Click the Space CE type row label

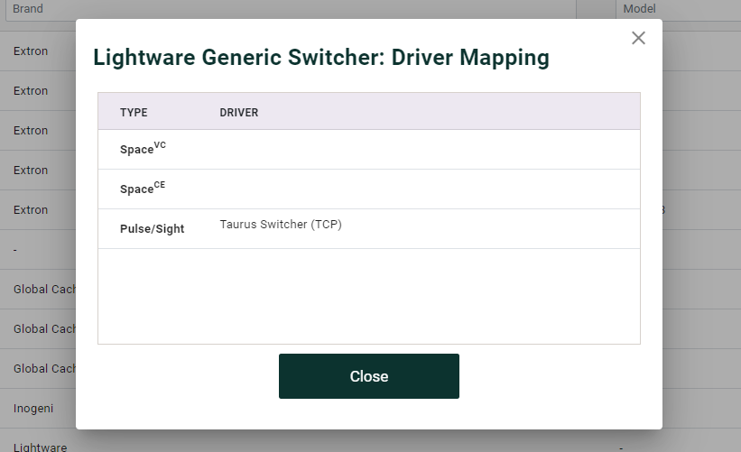(x=143, y=188)
